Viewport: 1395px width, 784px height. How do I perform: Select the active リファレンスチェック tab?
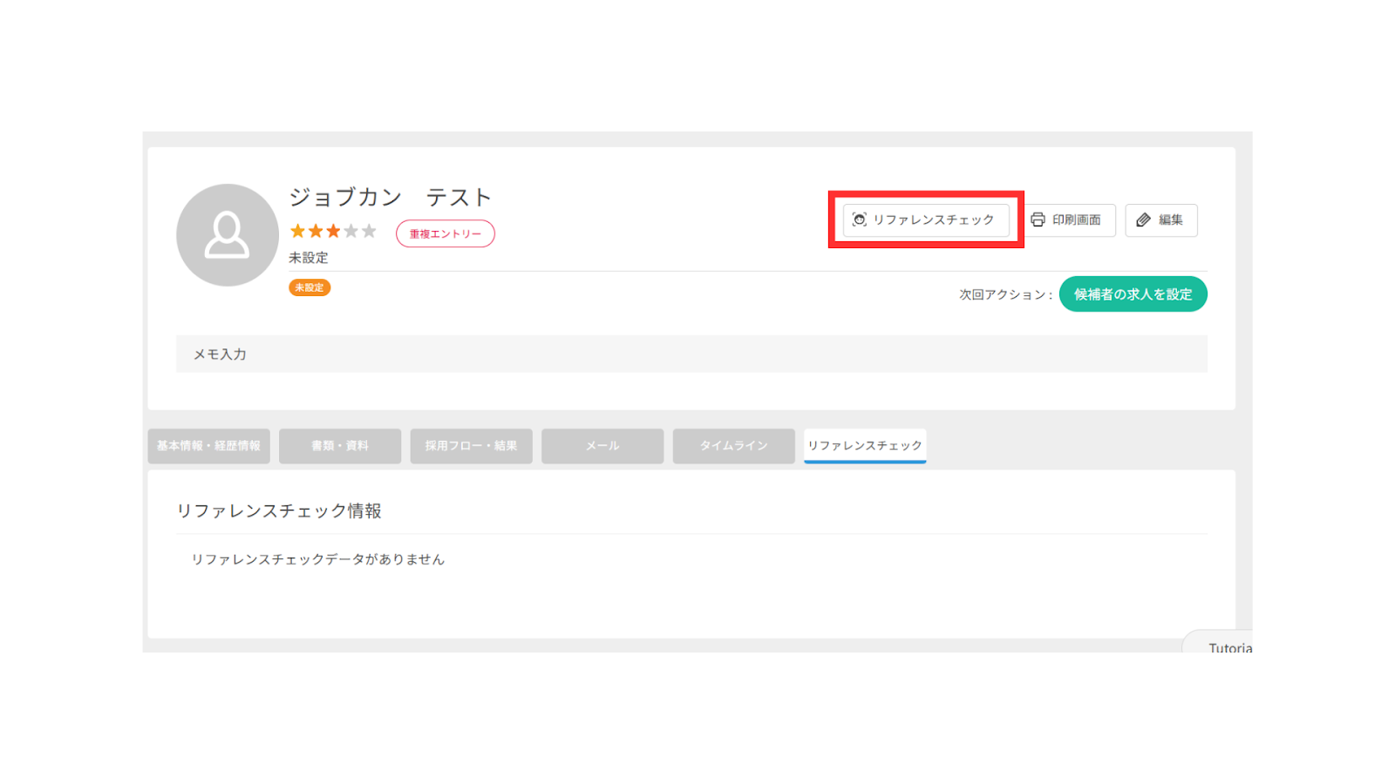[x=864, y=446]
